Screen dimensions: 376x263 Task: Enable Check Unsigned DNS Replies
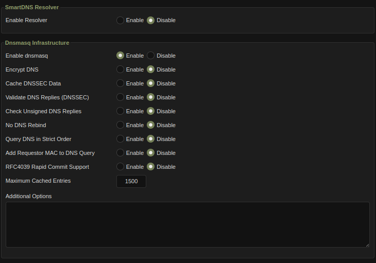click(120, 111)
